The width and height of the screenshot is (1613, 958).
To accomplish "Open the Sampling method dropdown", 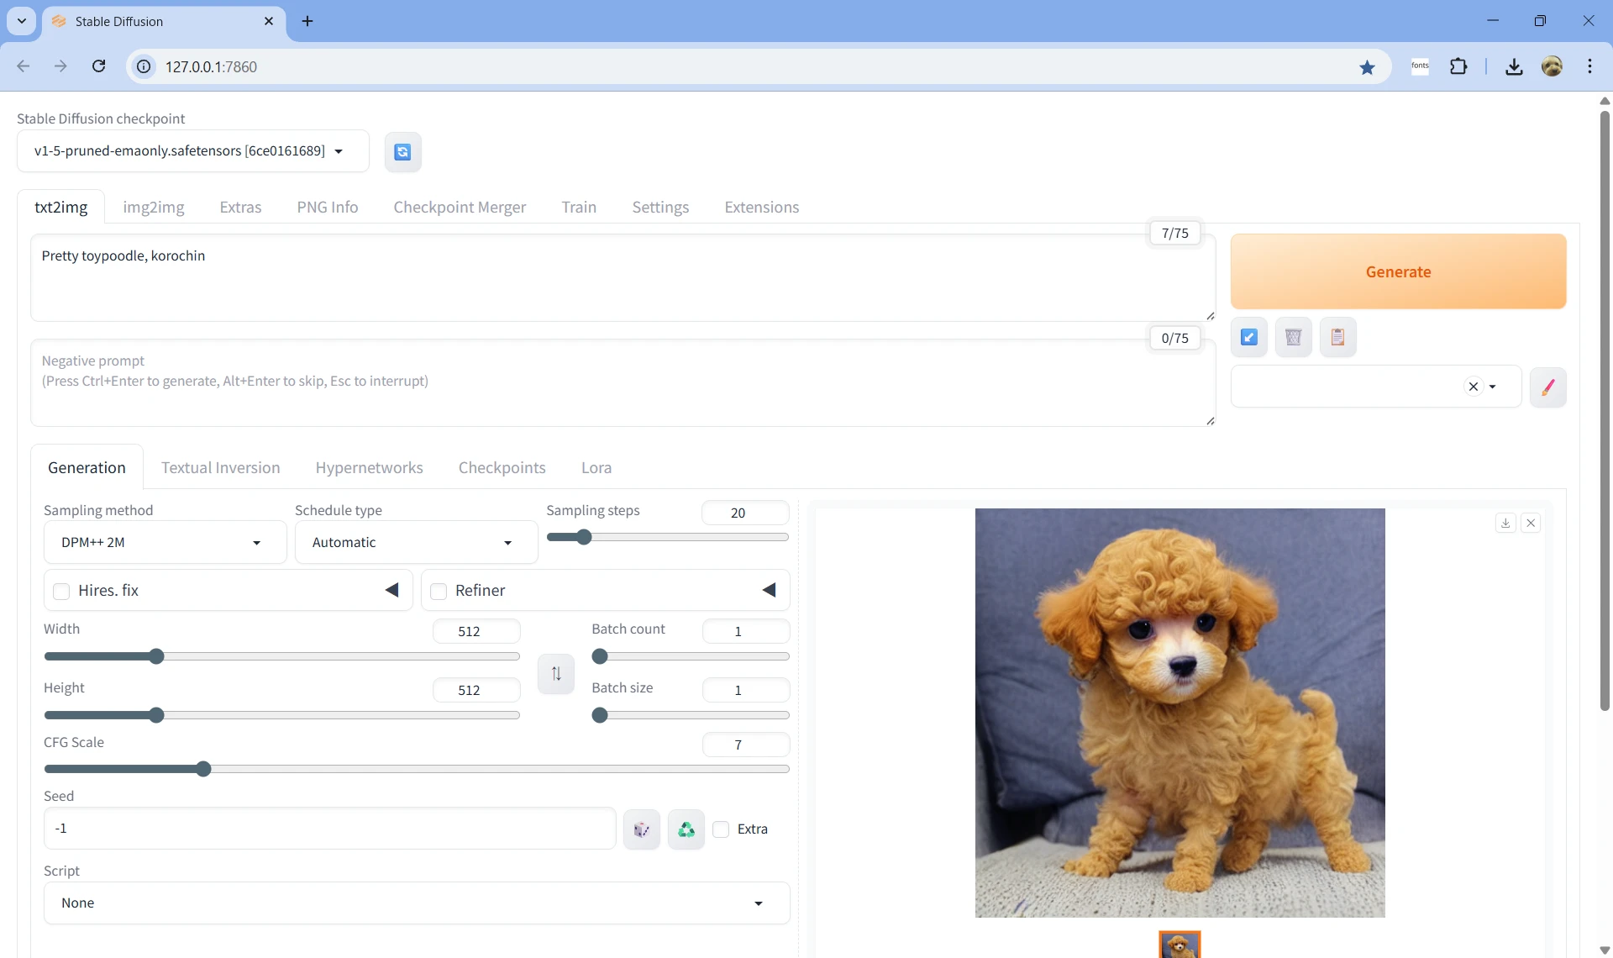I will (x=164, y=543).
